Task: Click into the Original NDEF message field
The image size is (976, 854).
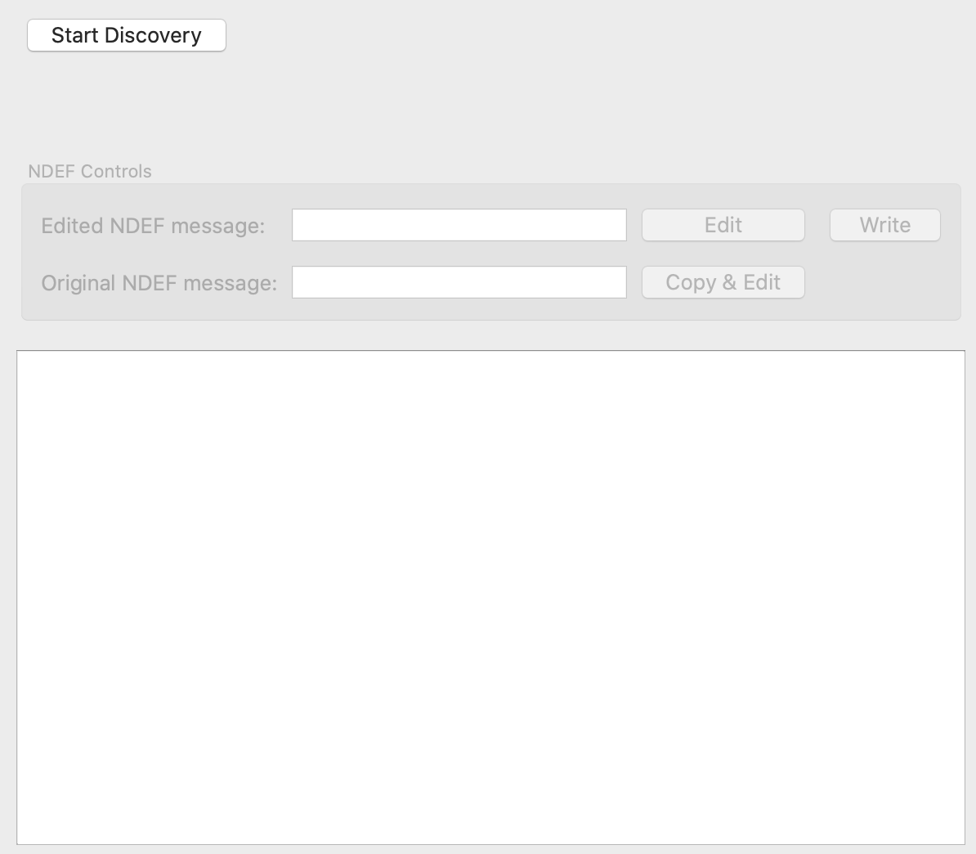Action: pyautogui.click(x=459, y=282)
